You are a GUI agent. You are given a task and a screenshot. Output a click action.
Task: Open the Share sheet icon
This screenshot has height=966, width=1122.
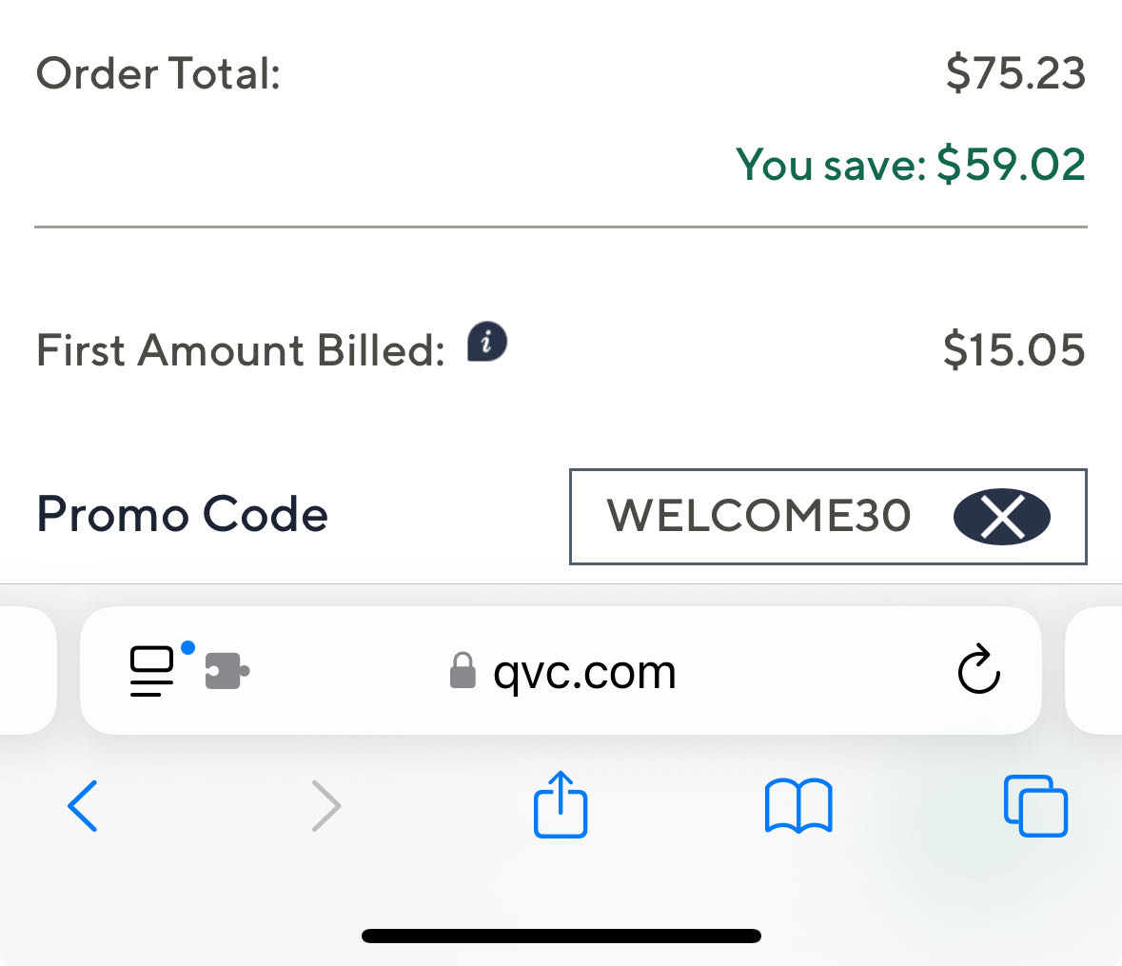click(561, 805)
